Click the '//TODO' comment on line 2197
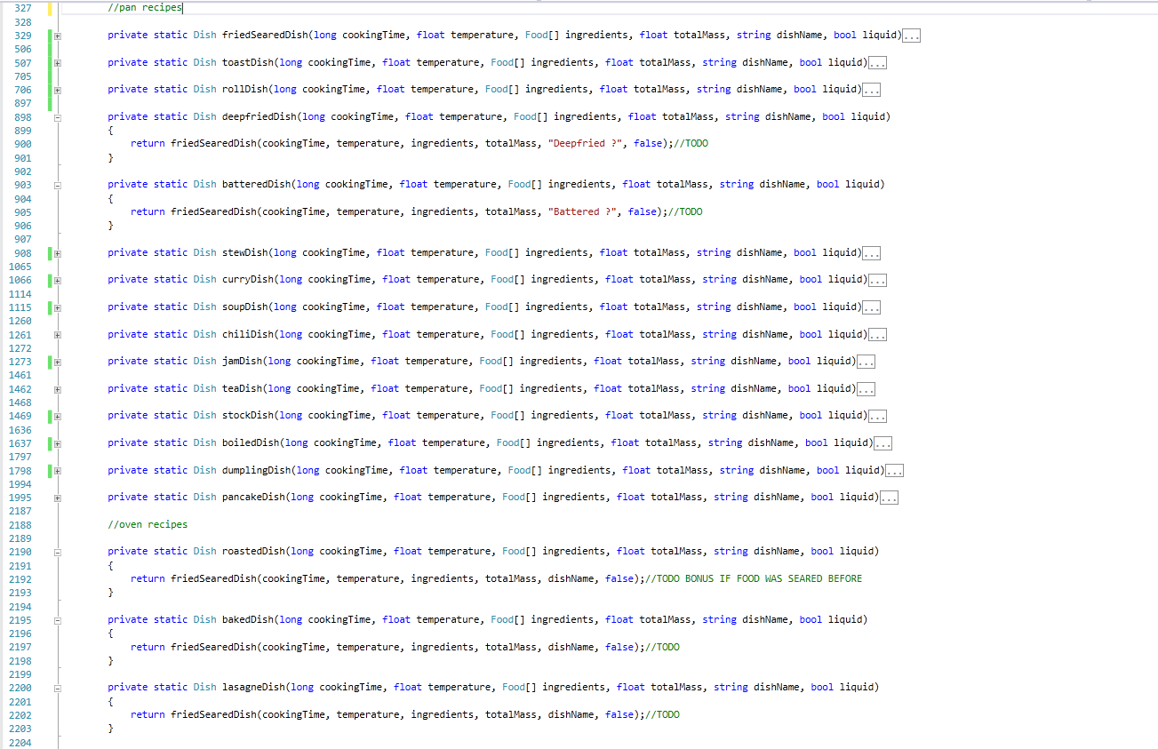1158x749 pixels. [662, 647]
